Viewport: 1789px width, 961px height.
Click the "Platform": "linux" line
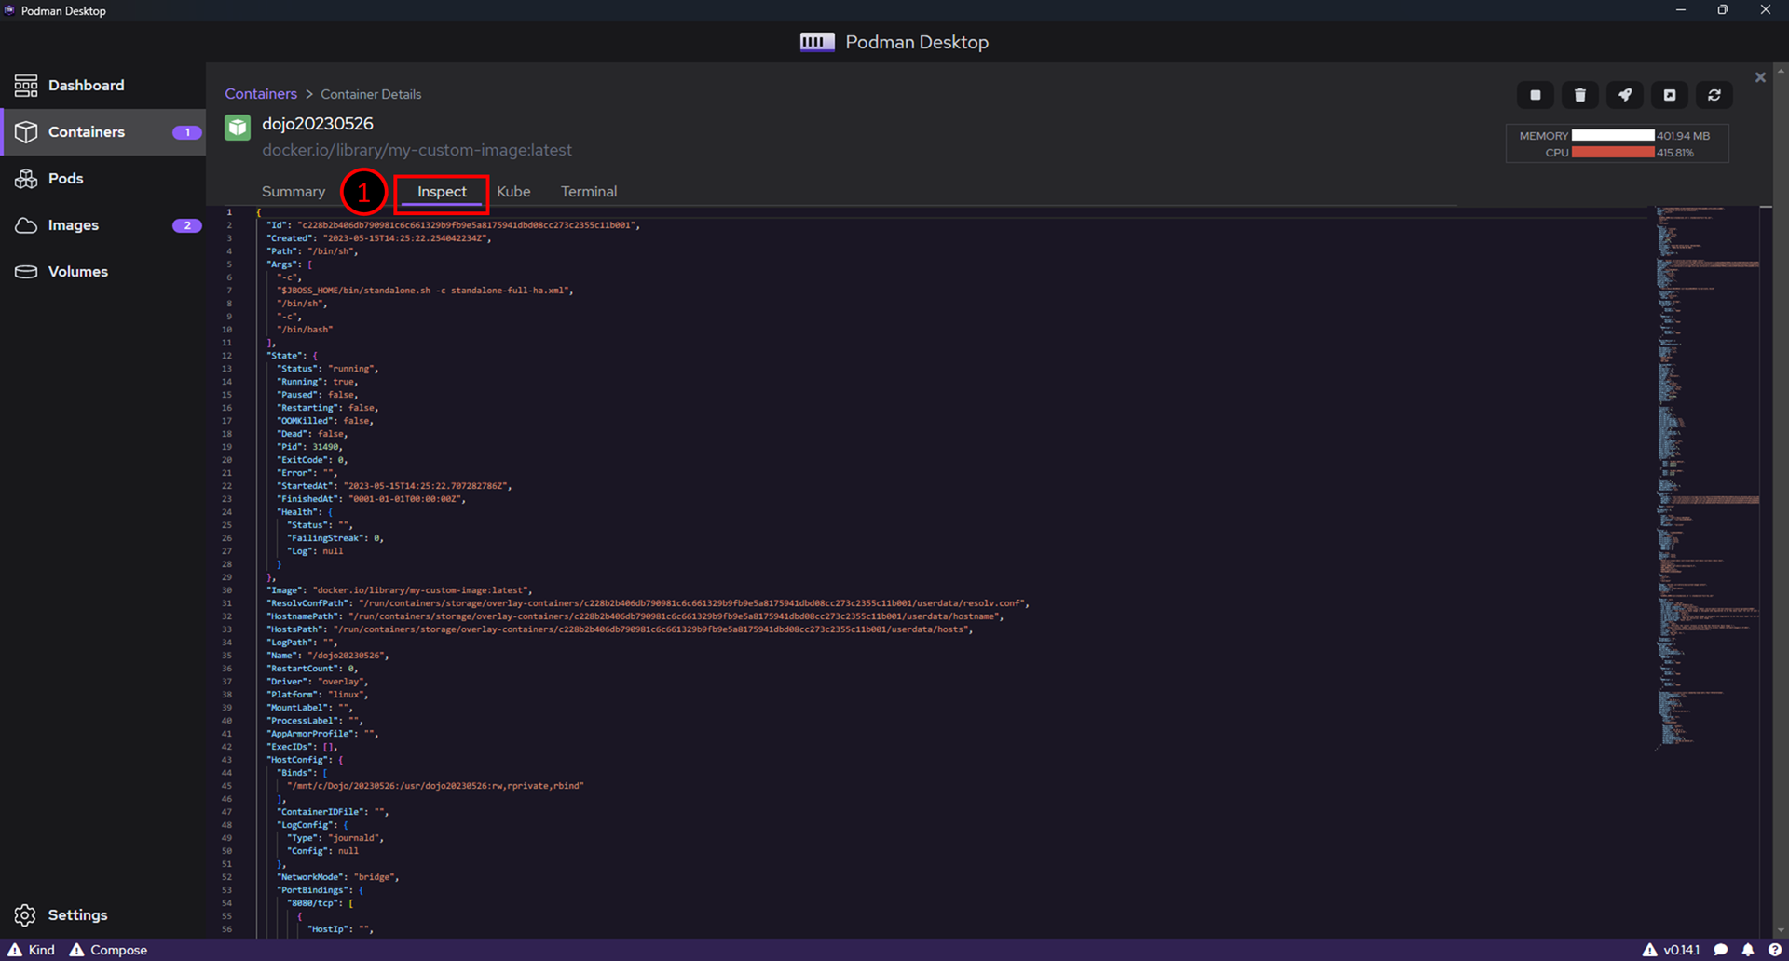point(318,695)
